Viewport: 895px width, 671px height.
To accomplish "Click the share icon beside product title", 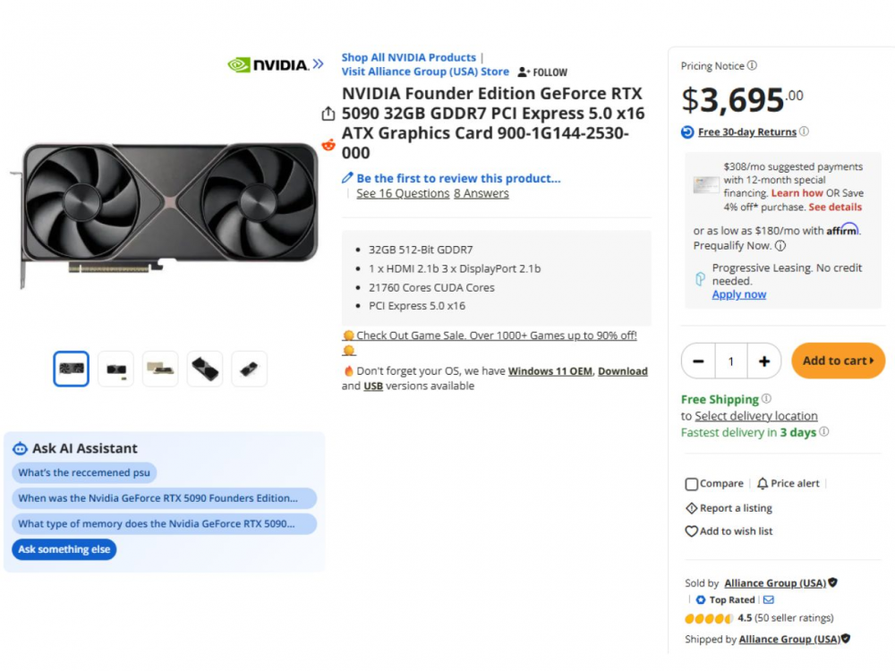I will click(328, 114).
